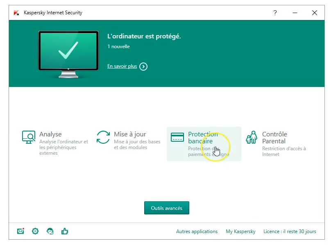Click the thumbs-up feedback icon
331x247 pixels.
pyautogui.click(x=65, y=231)
